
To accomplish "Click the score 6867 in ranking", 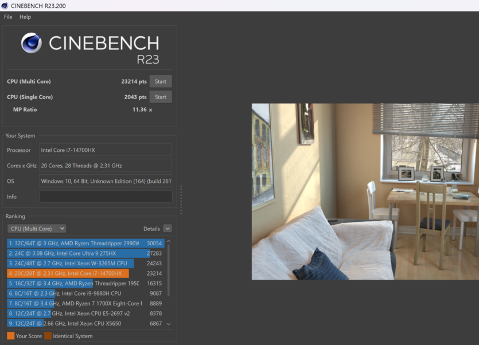I will tap(156, 324).
